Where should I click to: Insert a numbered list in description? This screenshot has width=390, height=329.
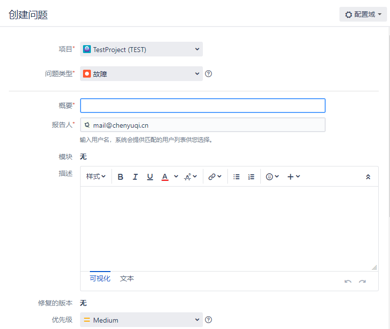coord(251,177)
